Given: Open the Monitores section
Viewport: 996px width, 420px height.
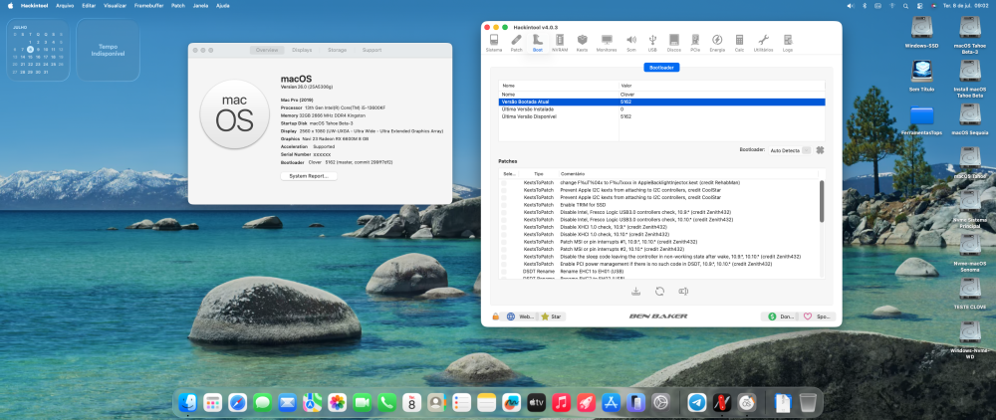Looking at the screenshot, I should coord(607,43).
